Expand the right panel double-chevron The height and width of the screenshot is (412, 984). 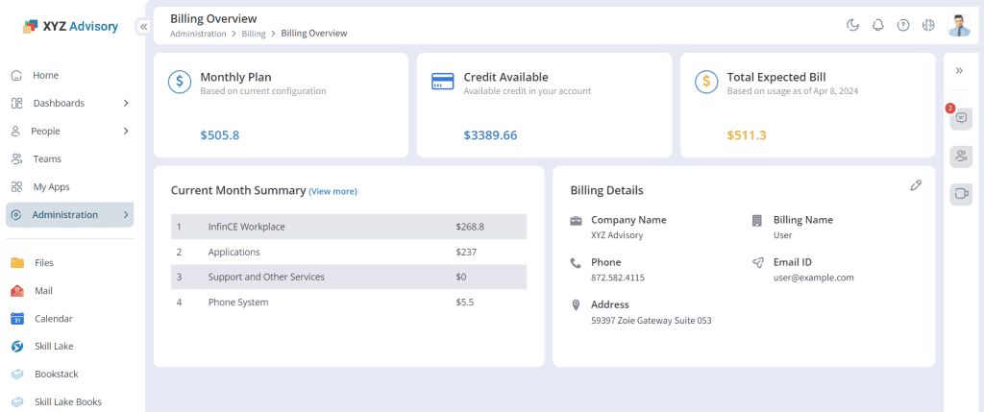pyautogui.click(x=959, y=70)
